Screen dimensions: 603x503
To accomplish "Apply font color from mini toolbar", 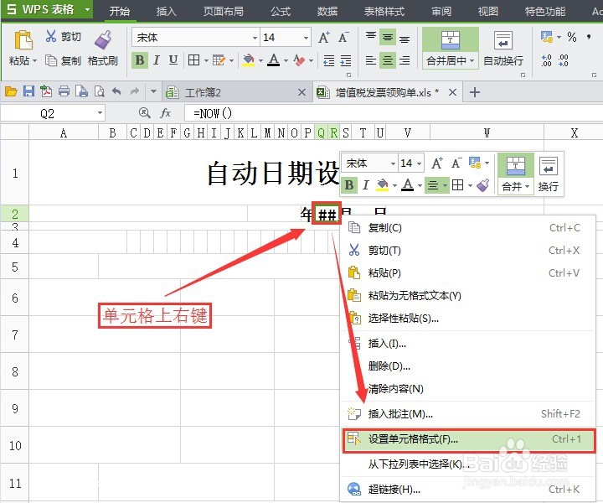I will (408, 185).
